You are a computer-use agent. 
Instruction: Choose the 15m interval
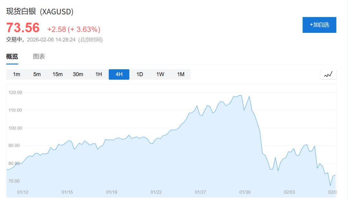[57, 74]
